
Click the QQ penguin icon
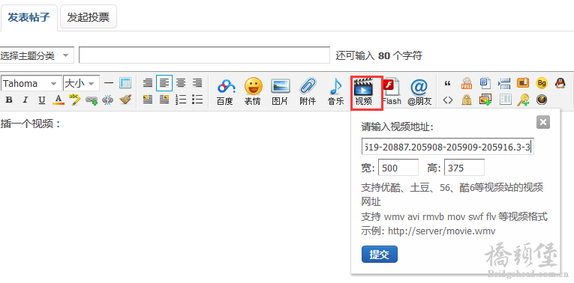point(560,83)
